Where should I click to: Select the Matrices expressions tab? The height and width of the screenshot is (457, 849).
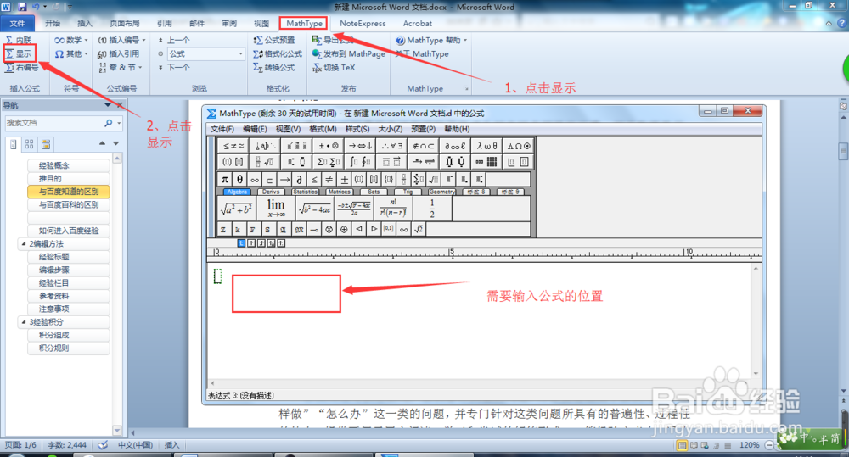click(x=339, y=192)
